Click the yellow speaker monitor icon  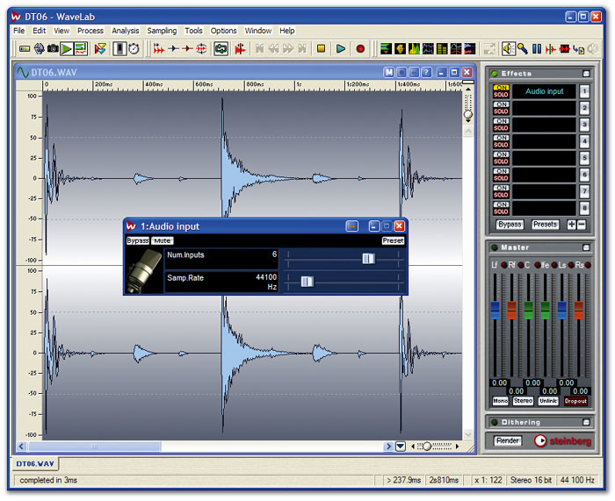point(509,49)
